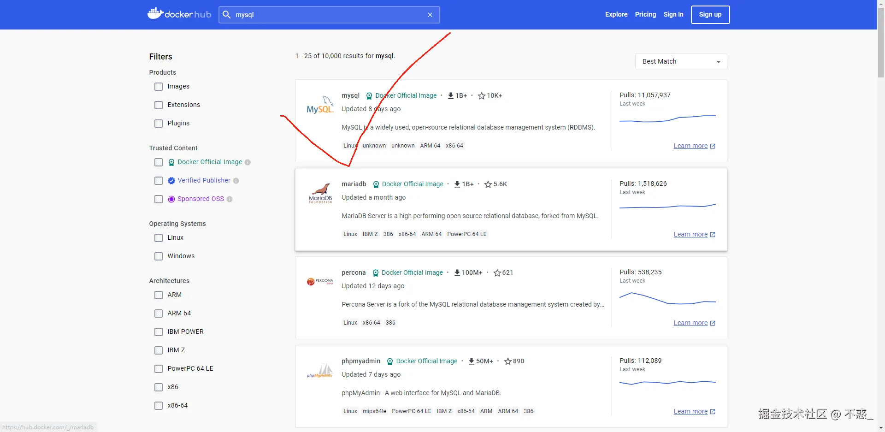Click the star icon on mariadb card

pos(488,184)
